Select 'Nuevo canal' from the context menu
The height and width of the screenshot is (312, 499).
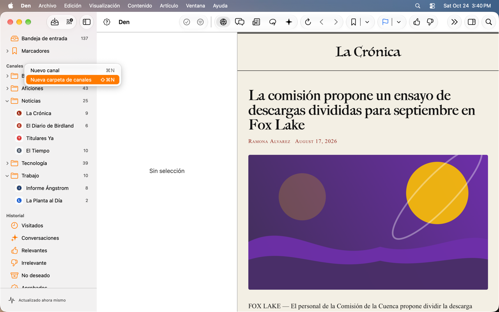(x=73, y=71)
